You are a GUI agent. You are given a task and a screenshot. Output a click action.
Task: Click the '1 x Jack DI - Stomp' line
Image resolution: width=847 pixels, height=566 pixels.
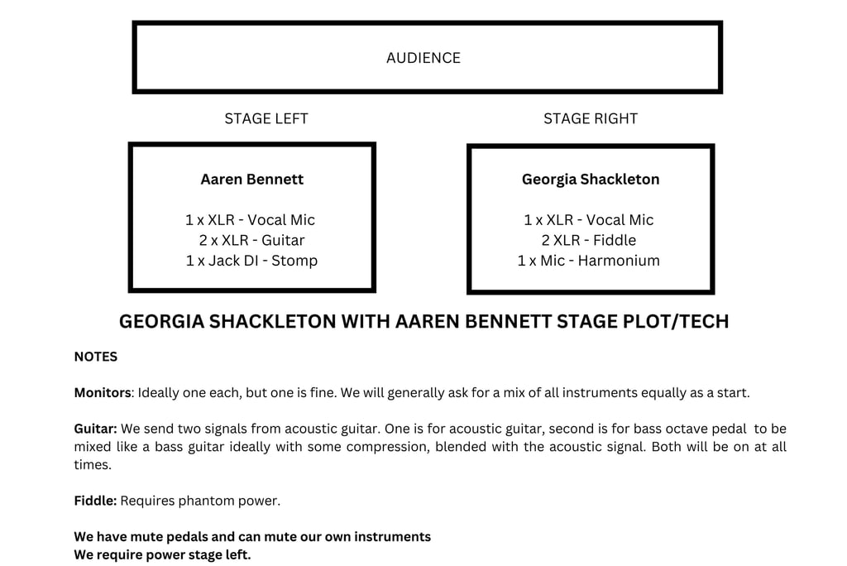click(x=251, y=261)
